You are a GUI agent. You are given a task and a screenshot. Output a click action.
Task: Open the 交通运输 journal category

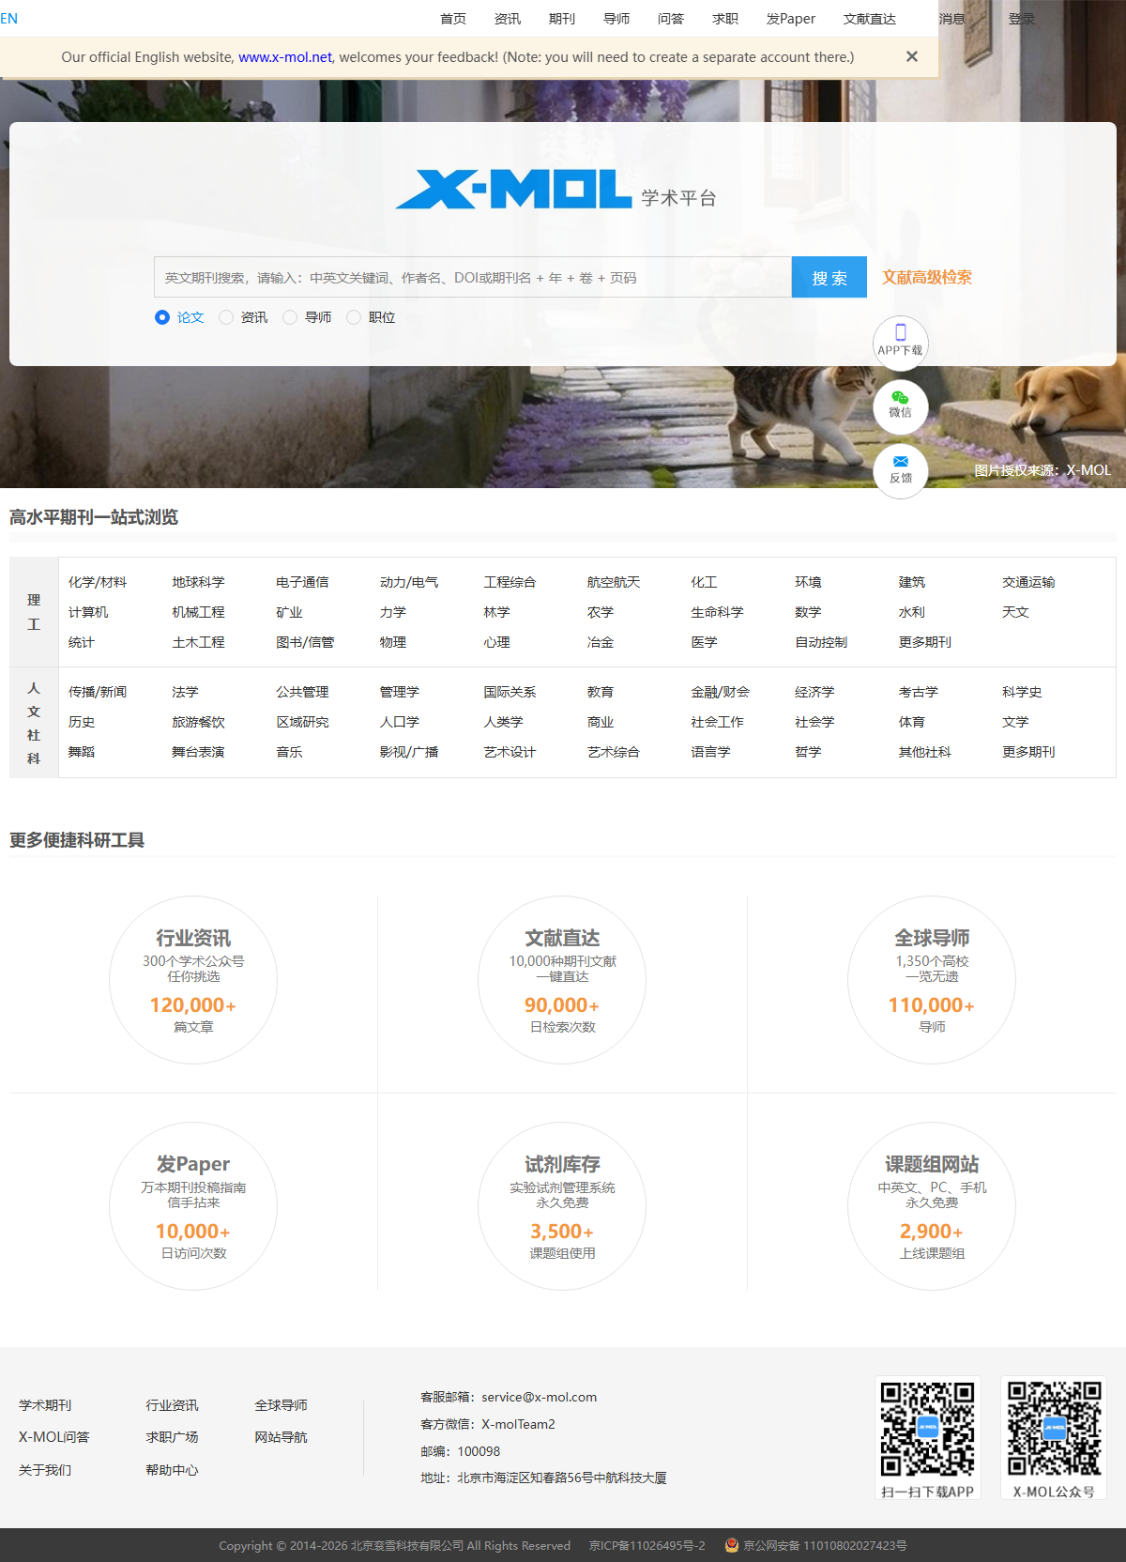[x=1028, y=582]
